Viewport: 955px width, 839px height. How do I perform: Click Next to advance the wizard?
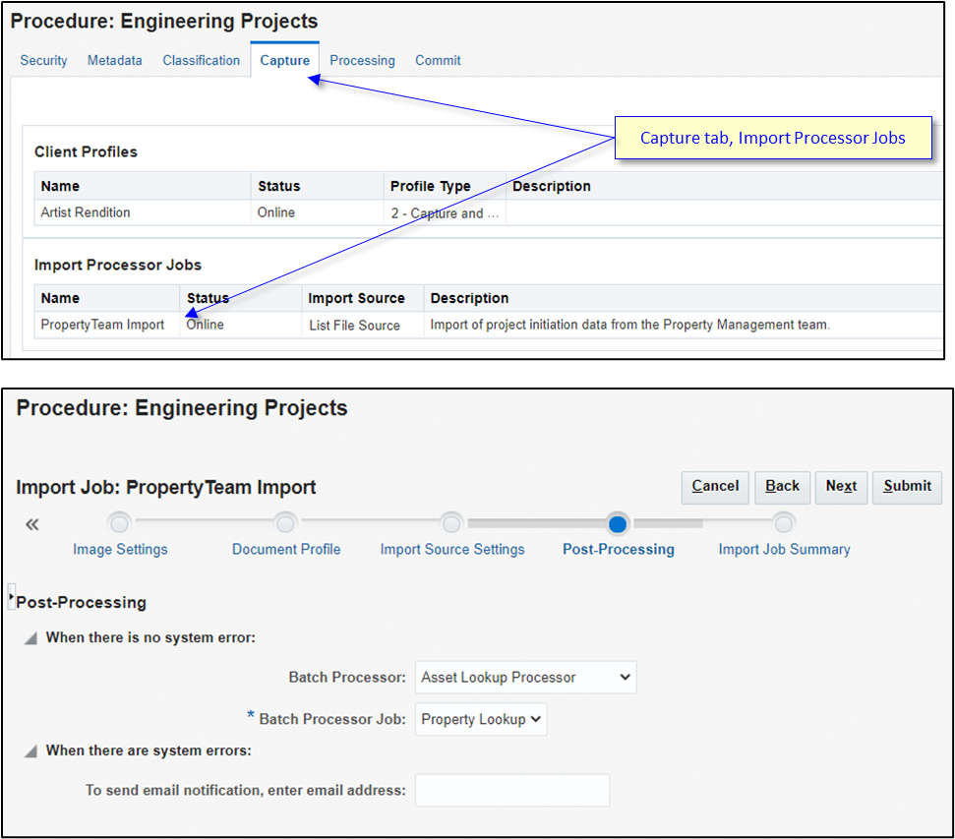tap(841, 487)
